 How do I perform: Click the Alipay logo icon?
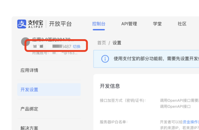coord(22,24)
